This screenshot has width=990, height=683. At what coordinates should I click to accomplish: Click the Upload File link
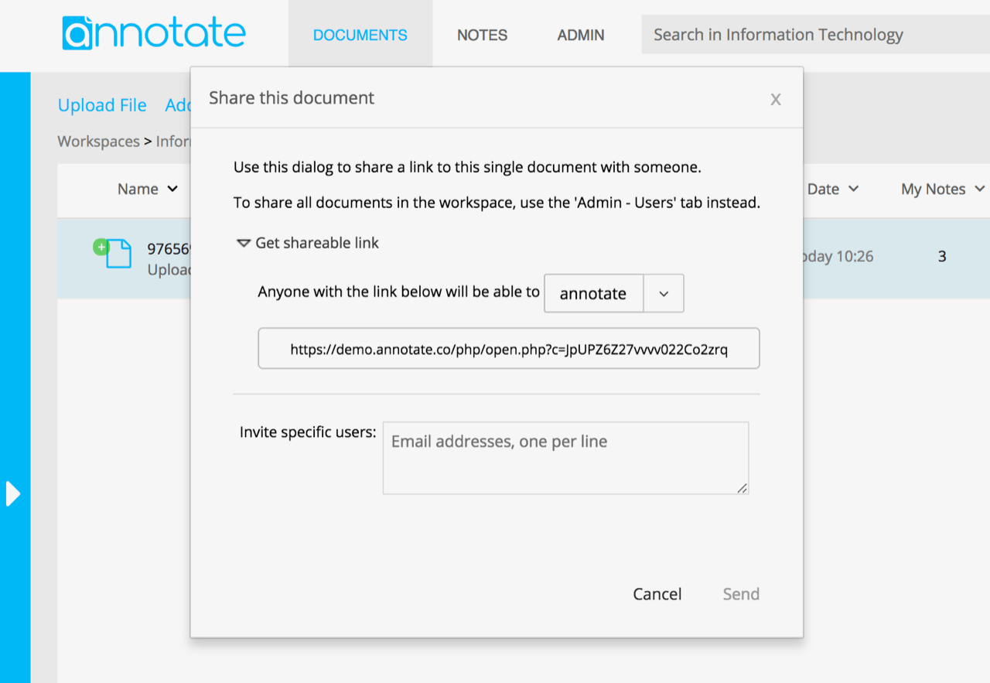[102, 105]
